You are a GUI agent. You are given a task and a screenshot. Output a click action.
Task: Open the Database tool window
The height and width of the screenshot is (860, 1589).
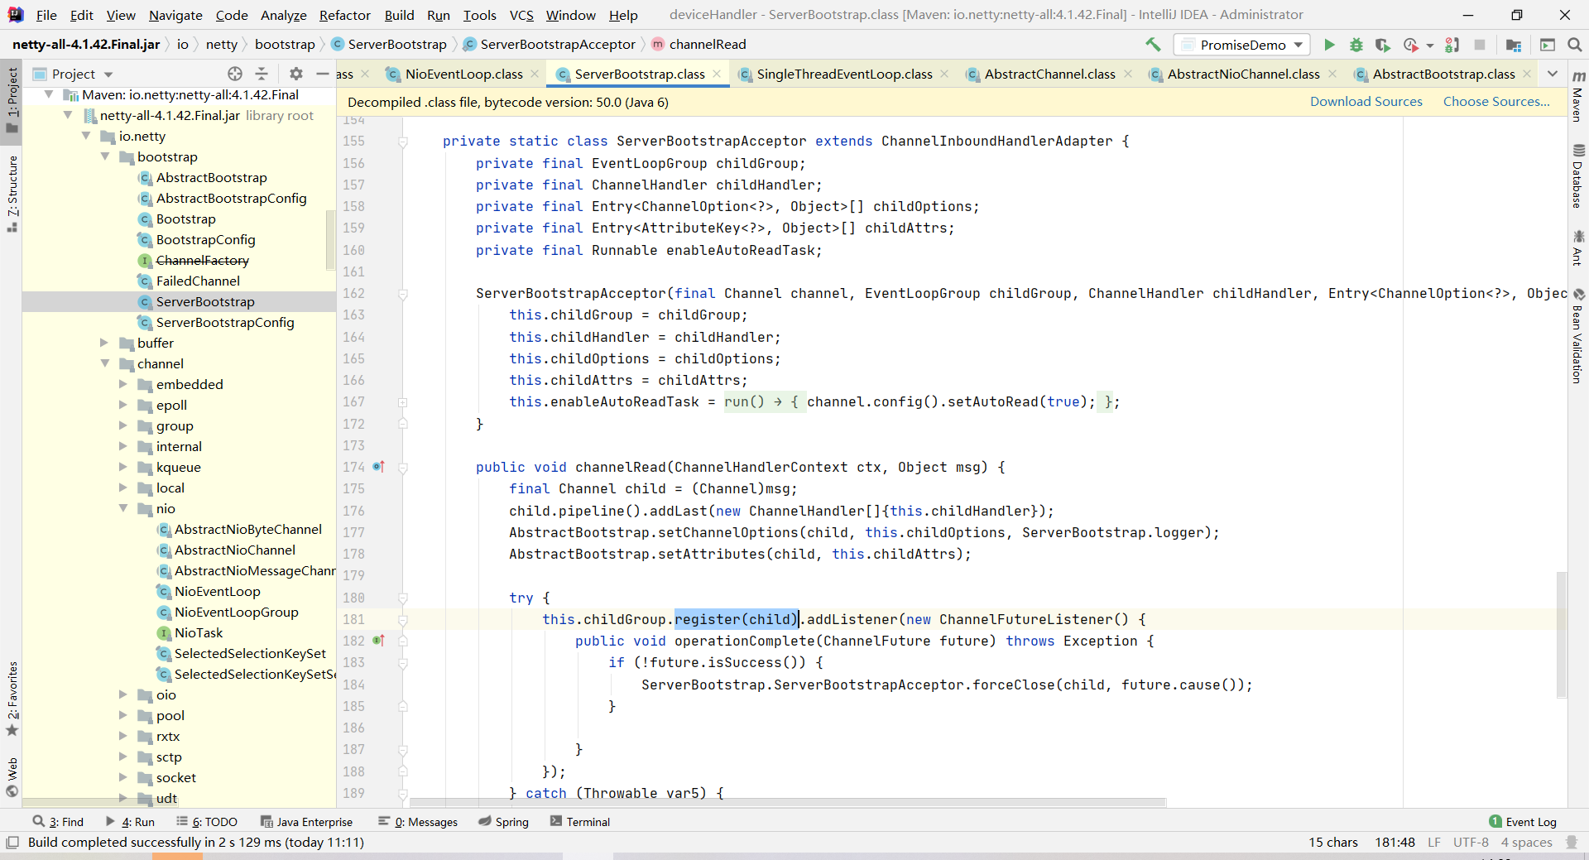(1578, 175)
